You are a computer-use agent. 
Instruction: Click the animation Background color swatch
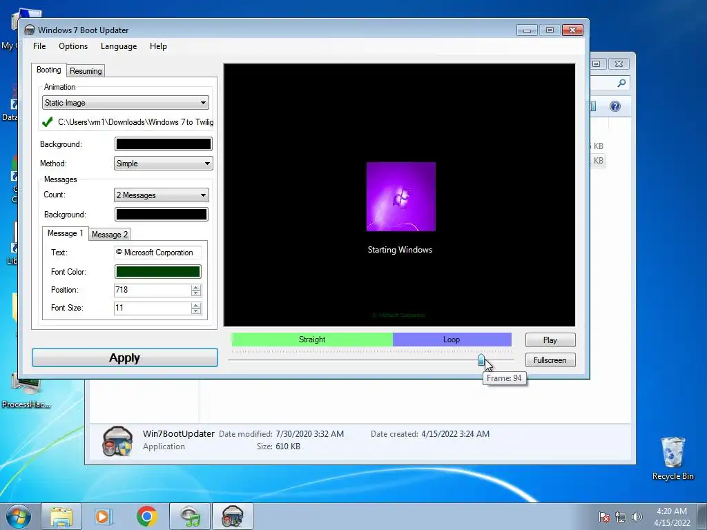(163, 144)
